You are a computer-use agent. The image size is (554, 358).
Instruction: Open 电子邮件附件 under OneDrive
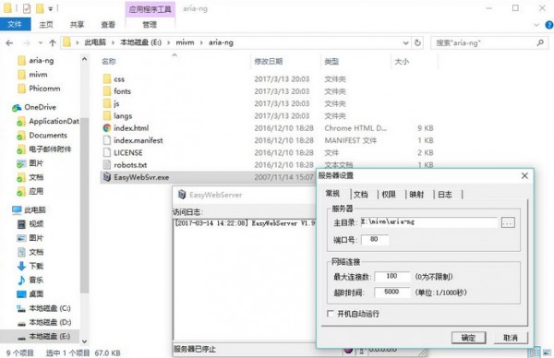pos(50,149)
